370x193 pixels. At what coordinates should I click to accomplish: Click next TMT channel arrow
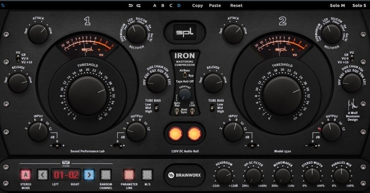pyautogui.click(x=89, y=175)
